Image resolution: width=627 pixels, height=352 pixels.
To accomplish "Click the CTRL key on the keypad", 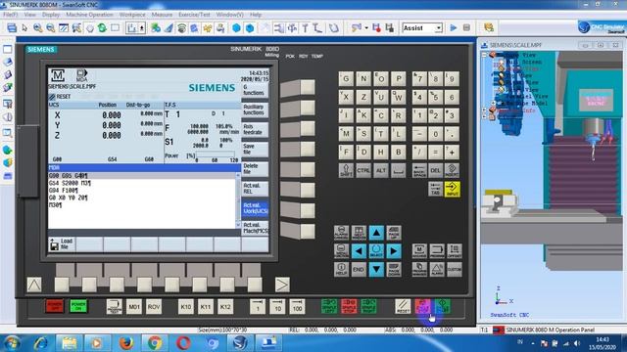I will [x=363, y=170].
